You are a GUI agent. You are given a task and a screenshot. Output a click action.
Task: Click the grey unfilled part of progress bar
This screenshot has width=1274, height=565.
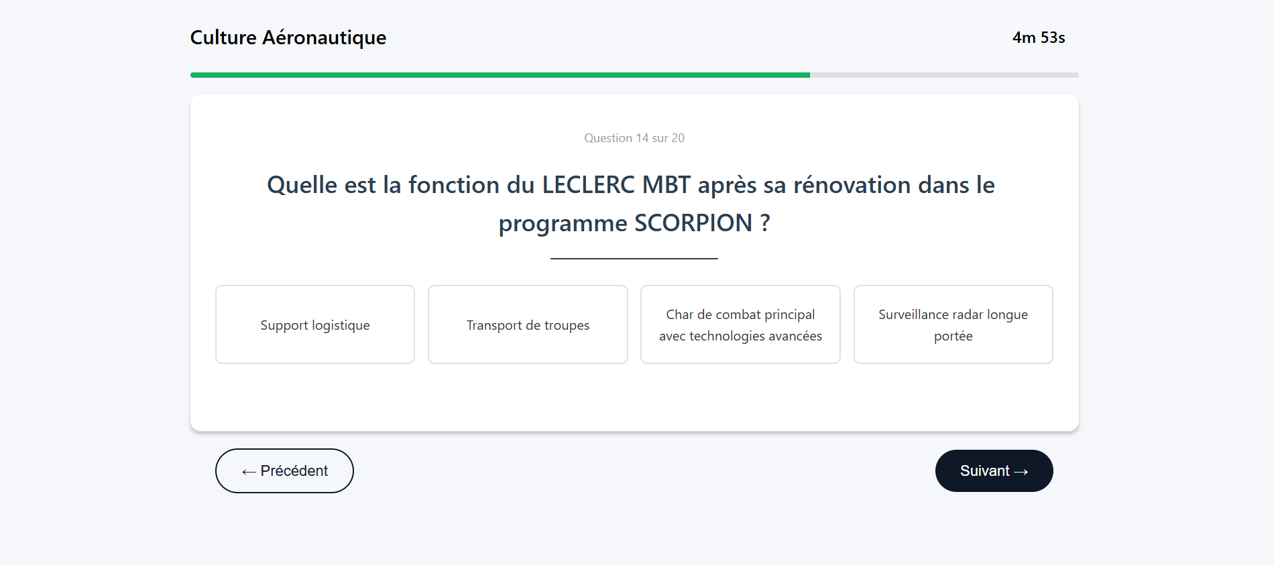[x=944, y=75]
